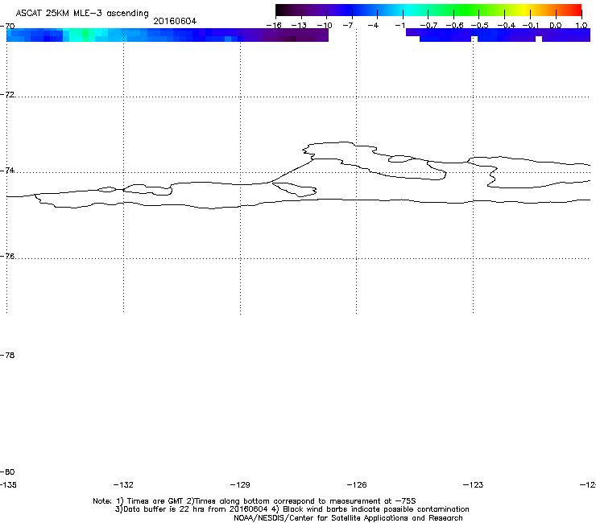Click the -0.1 color scale label
Image resolution: width=596 pixels, height=523 pixels.
[x=531, y=26]
